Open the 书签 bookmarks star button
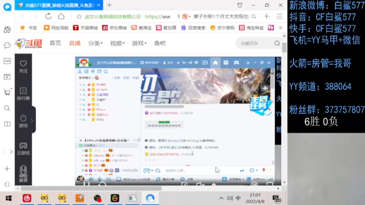The image size is (365, 205). (x=28, y=28)
